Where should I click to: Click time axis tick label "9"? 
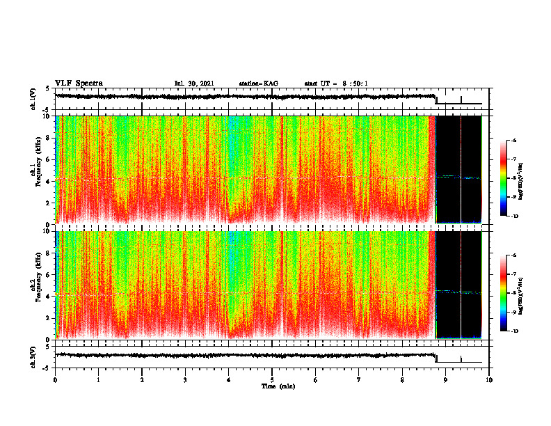pyautogui.click(x=445, y=380)
